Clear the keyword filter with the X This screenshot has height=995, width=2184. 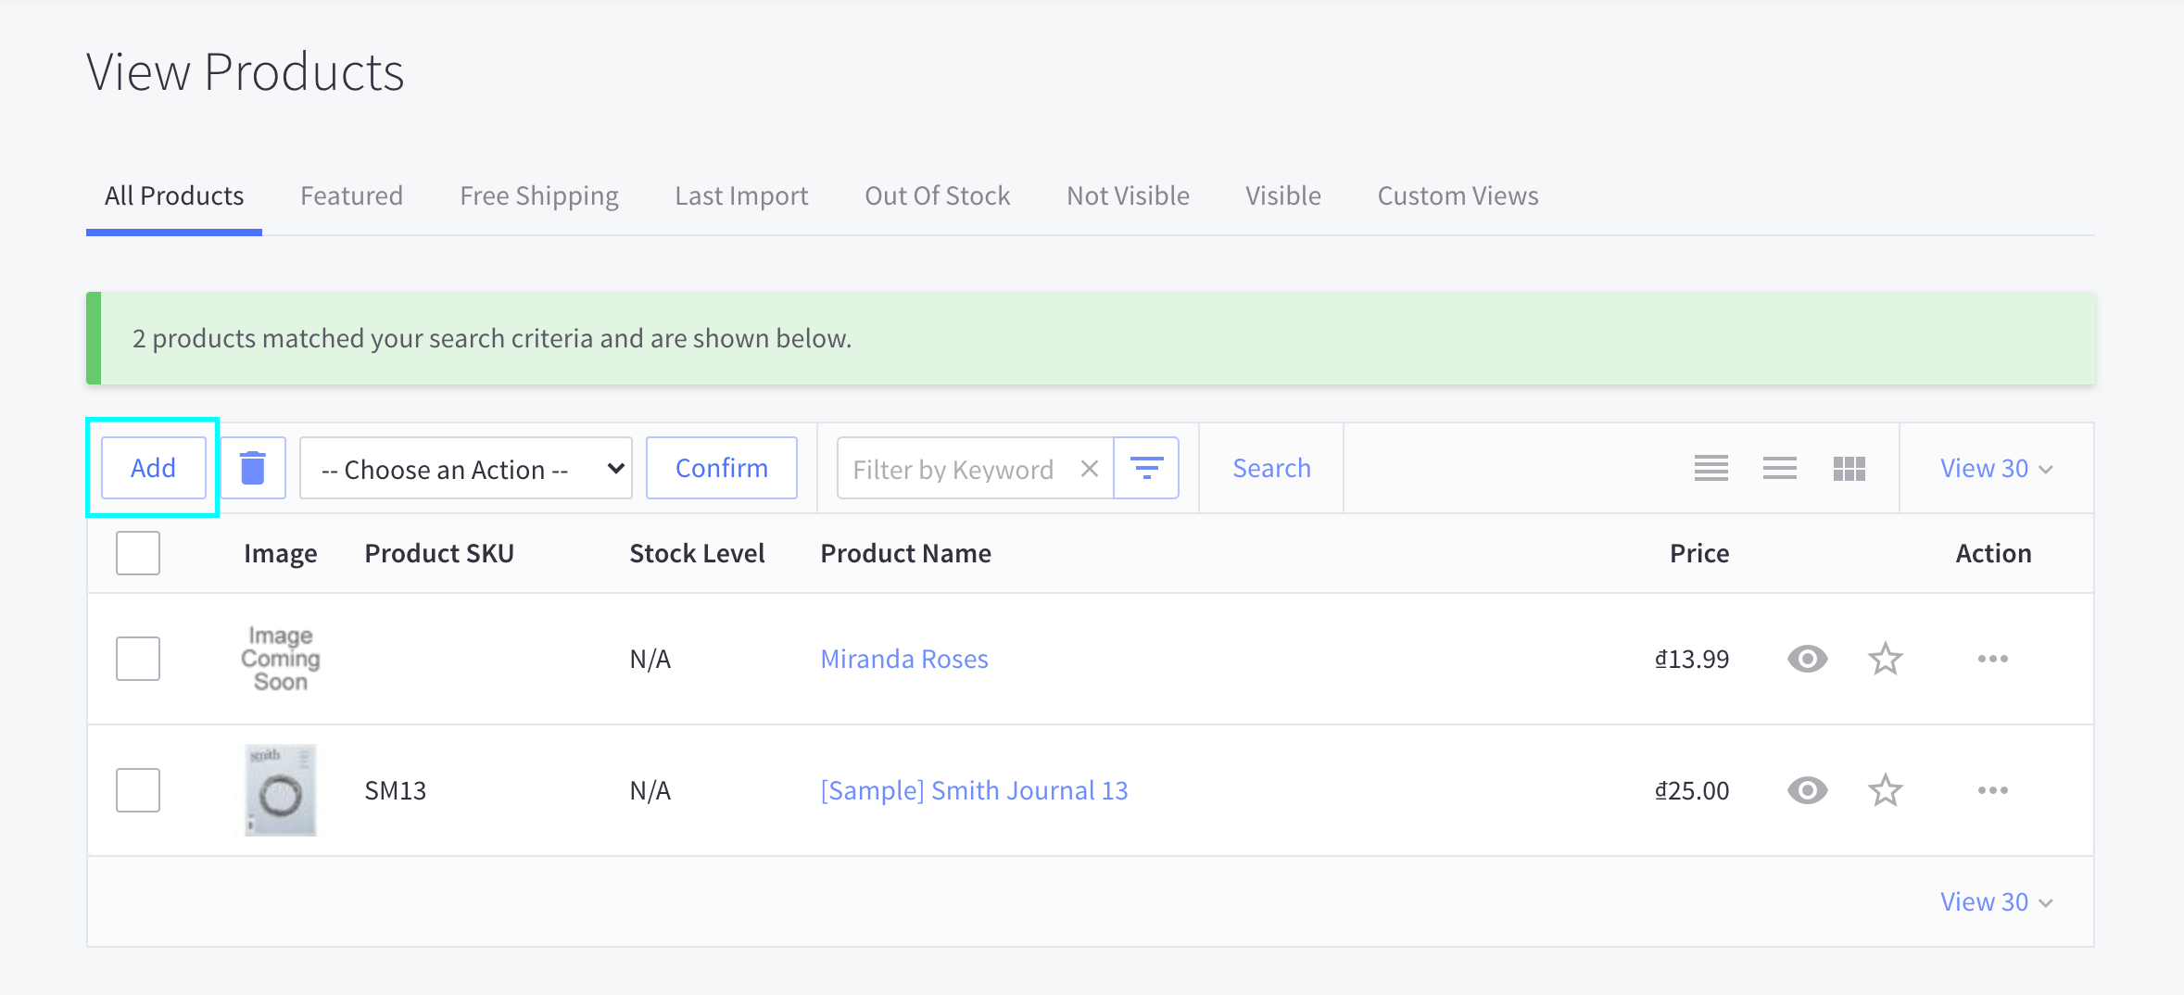pos(1090,469)
